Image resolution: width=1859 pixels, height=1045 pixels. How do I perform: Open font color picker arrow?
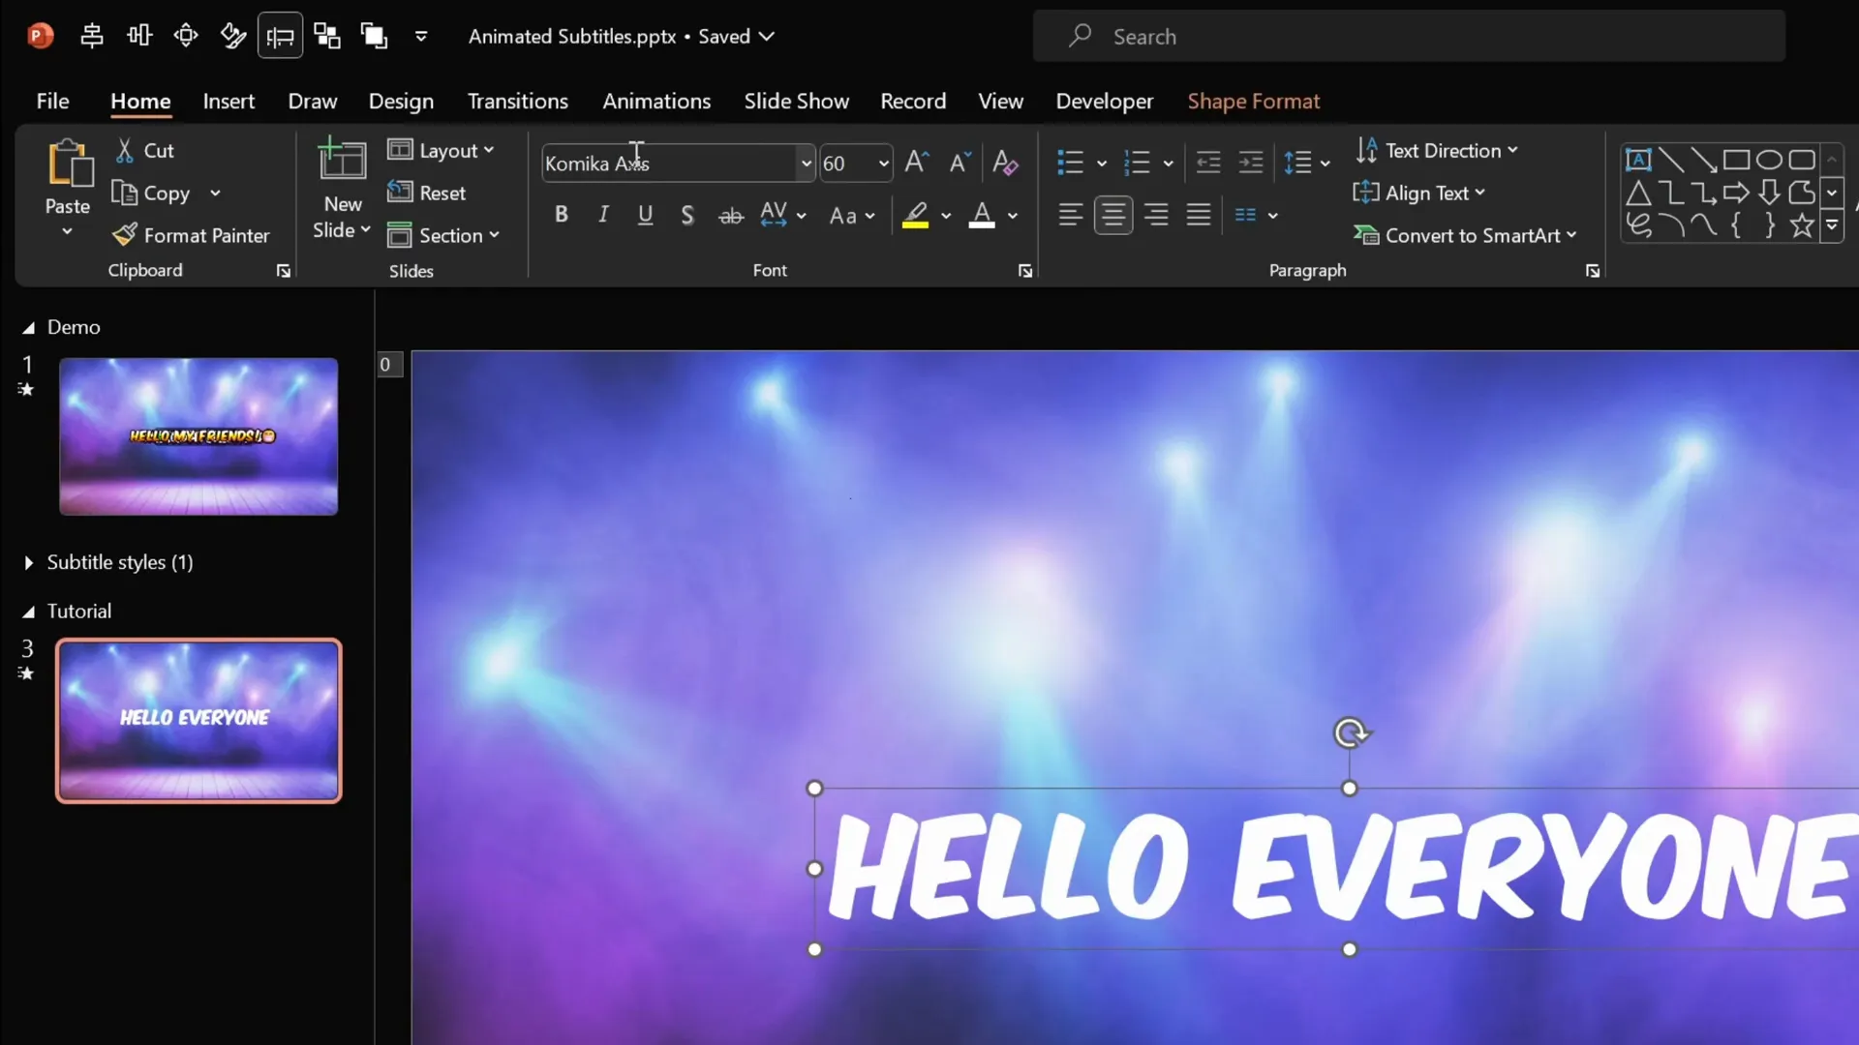point(1013,216)
